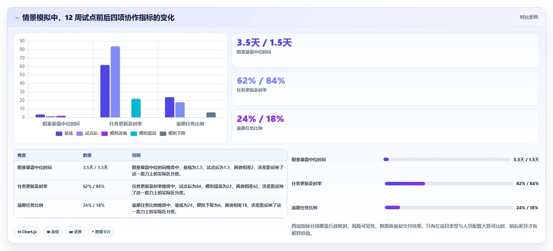Viewport: 553px width, 251px height.
Task: Click x-axis label 阻塞暴露中位时间 in chart
Action: coord(61,124)
